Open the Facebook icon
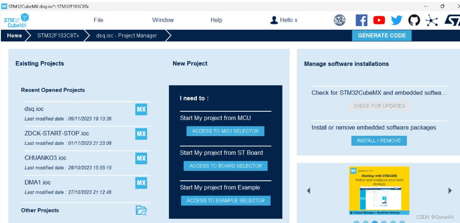This screenshot has width=460, height=223. click(361, 20)
